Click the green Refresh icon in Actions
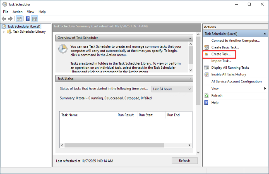This screenshot has width=269, height=174. 207,95
